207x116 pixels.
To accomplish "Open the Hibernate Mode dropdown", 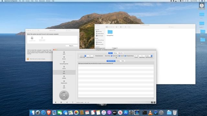I will pos(149,56).
